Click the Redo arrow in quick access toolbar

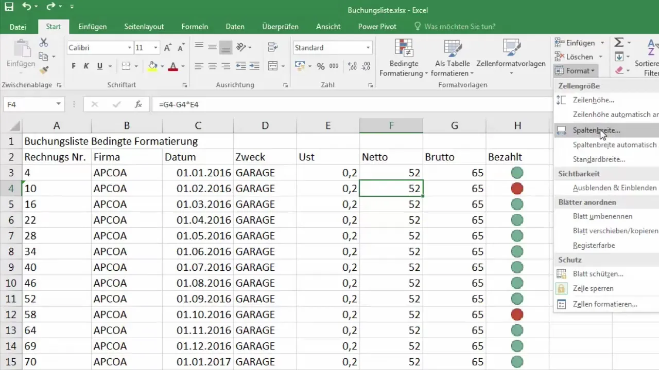pyautogui.click(x=50, y=7)
